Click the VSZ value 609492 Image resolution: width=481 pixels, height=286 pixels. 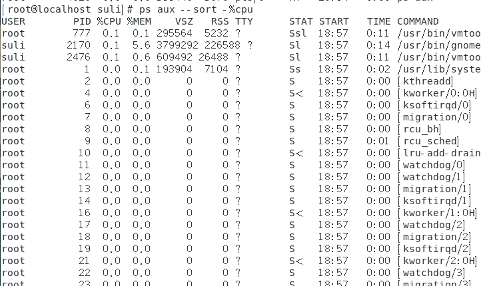coord(175,57)
